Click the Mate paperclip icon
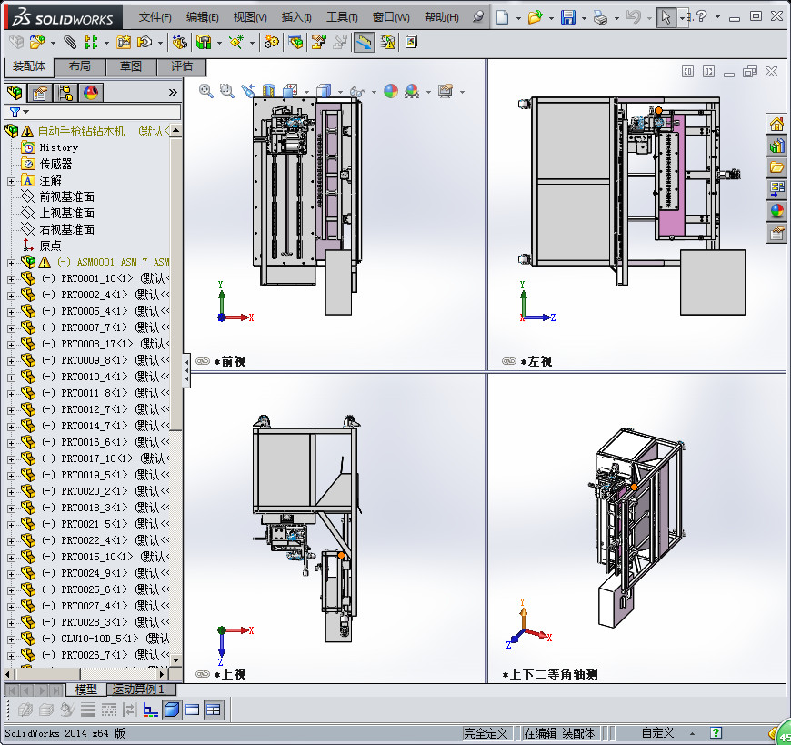Screen dimensions: 791x745 [70, 42]
